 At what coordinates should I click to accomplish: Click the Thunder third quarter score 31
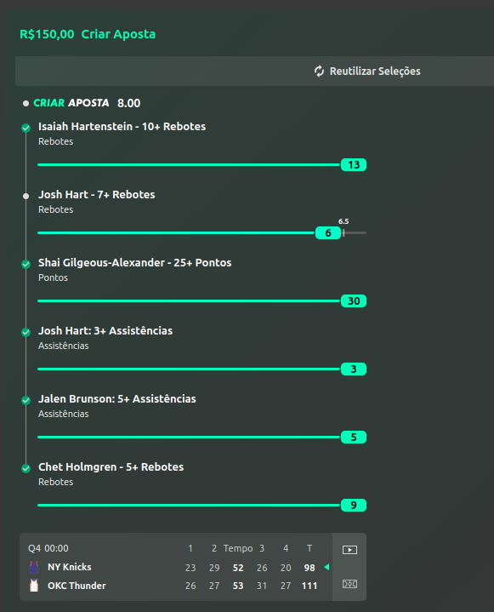click(262, 586)
